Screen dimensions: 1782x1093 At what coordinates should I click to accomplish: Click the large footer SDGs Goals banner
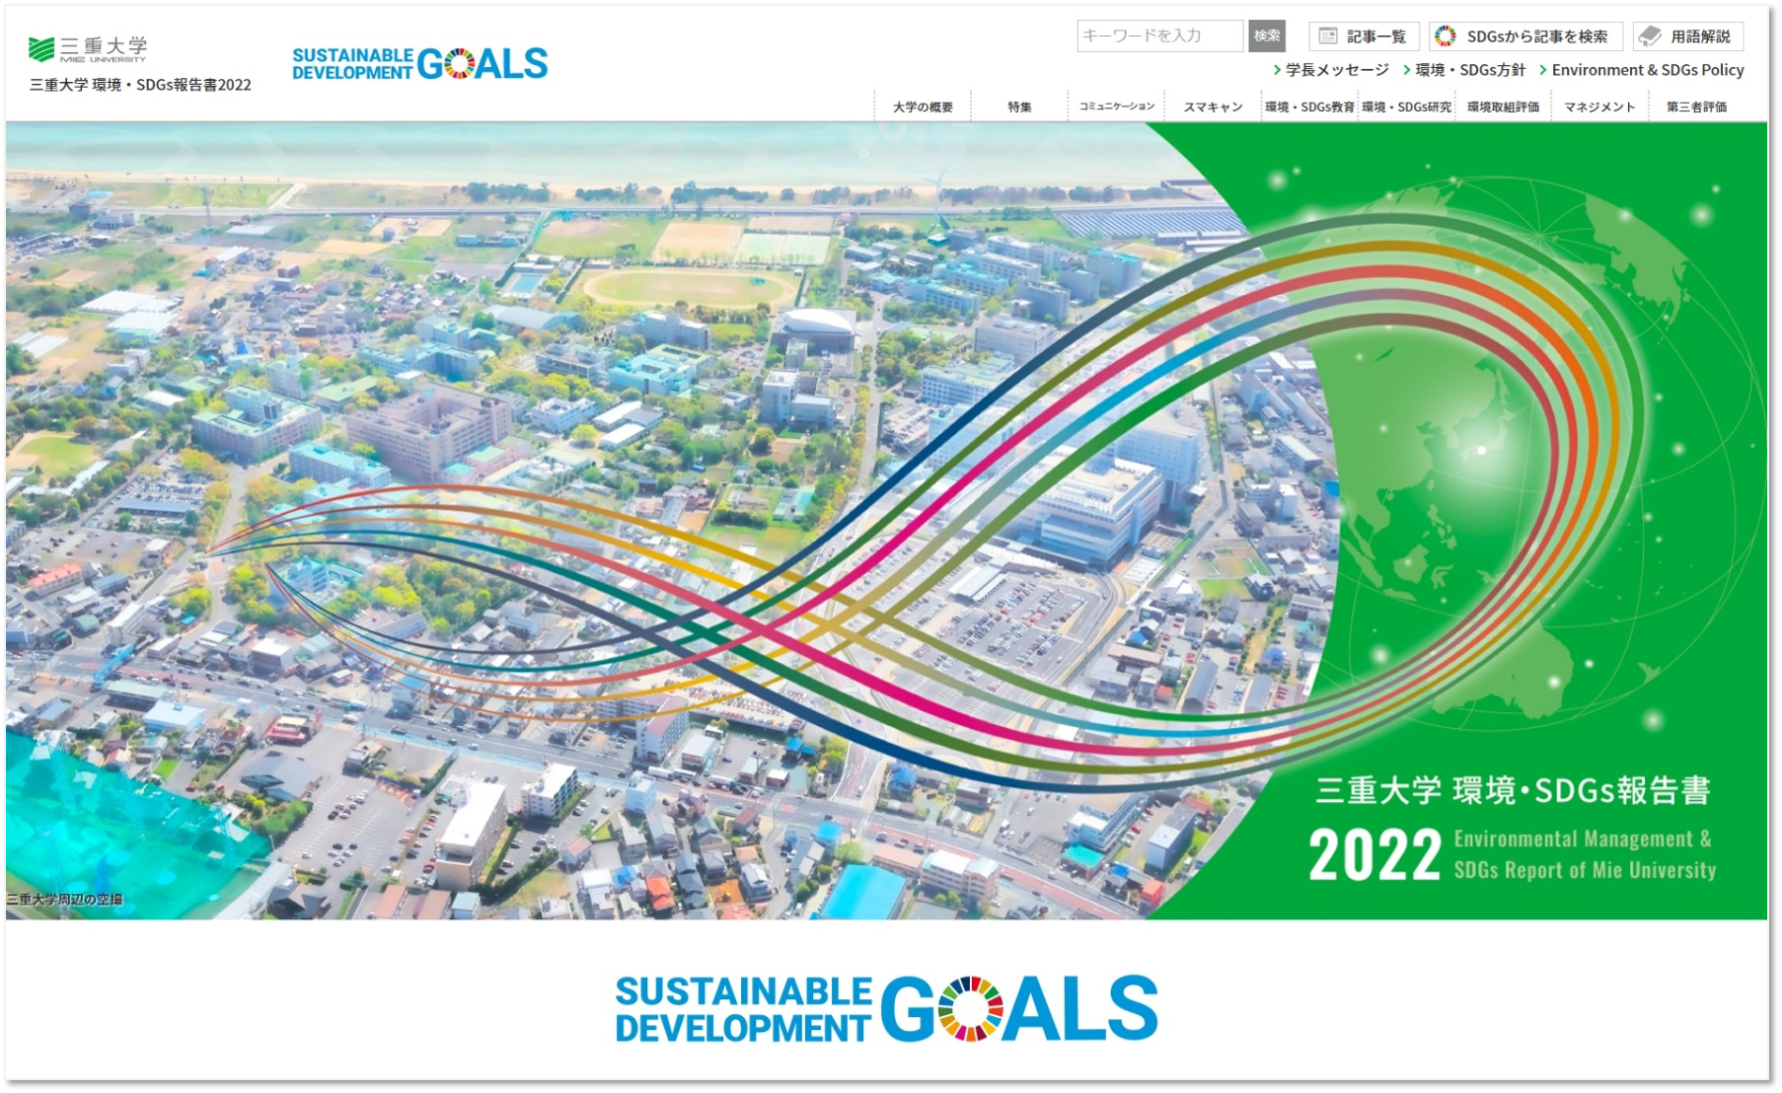click(x=886, y=1009)
